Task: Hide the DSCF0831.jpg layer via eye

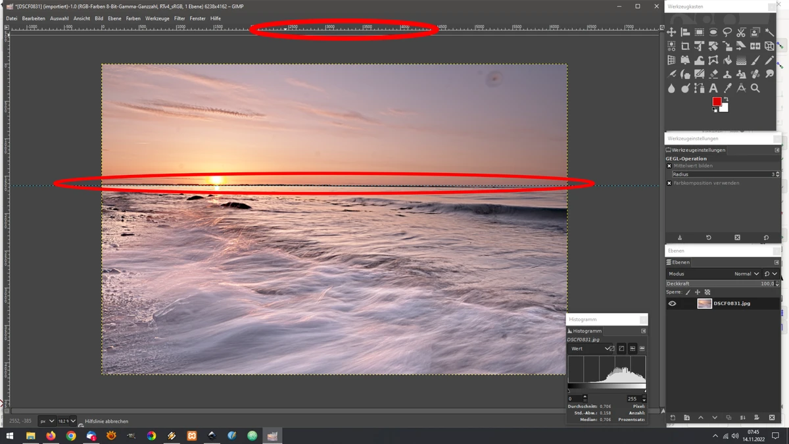Action: 672,303
